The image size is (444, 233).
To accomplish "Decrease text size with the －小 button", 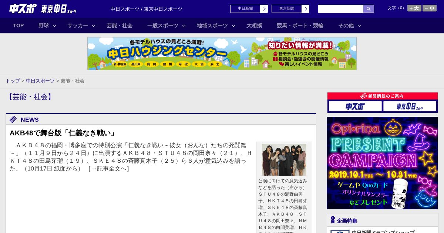I will tap(430, 8).
